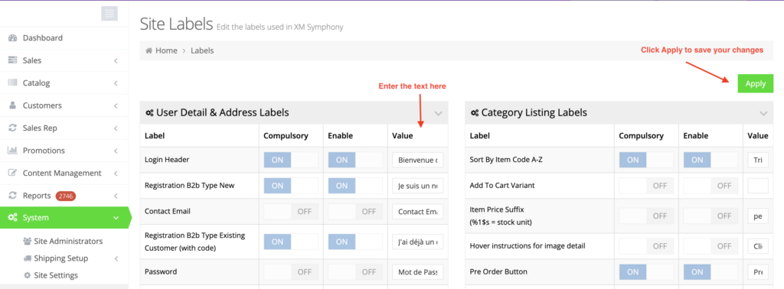Click the Dashboard gauge icon
This screenshot has width=784, height=289.
[13, 38]
